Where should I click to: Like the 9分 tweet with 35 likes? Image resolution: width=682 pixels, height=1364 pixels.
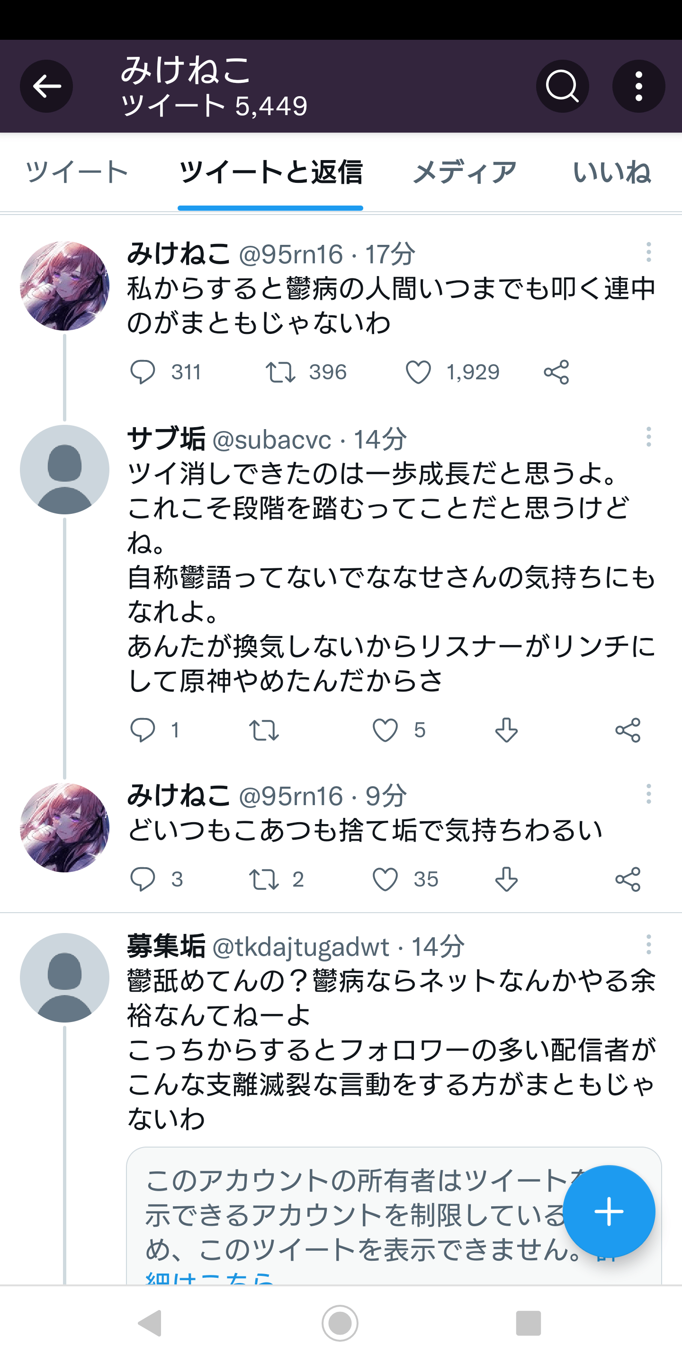(385, 879)
